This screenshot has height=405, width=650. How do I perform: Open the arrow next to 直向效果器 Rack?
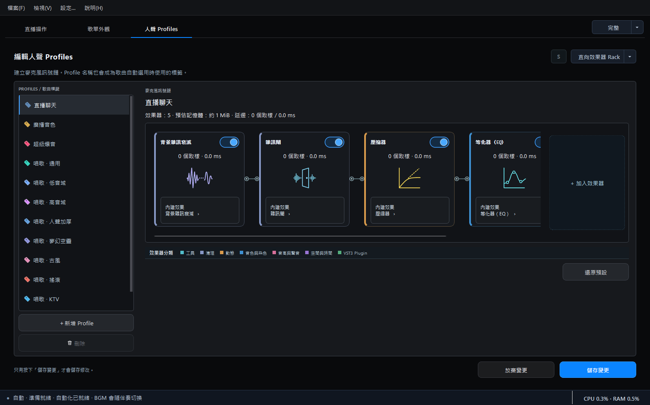click(x=630, y=56)
